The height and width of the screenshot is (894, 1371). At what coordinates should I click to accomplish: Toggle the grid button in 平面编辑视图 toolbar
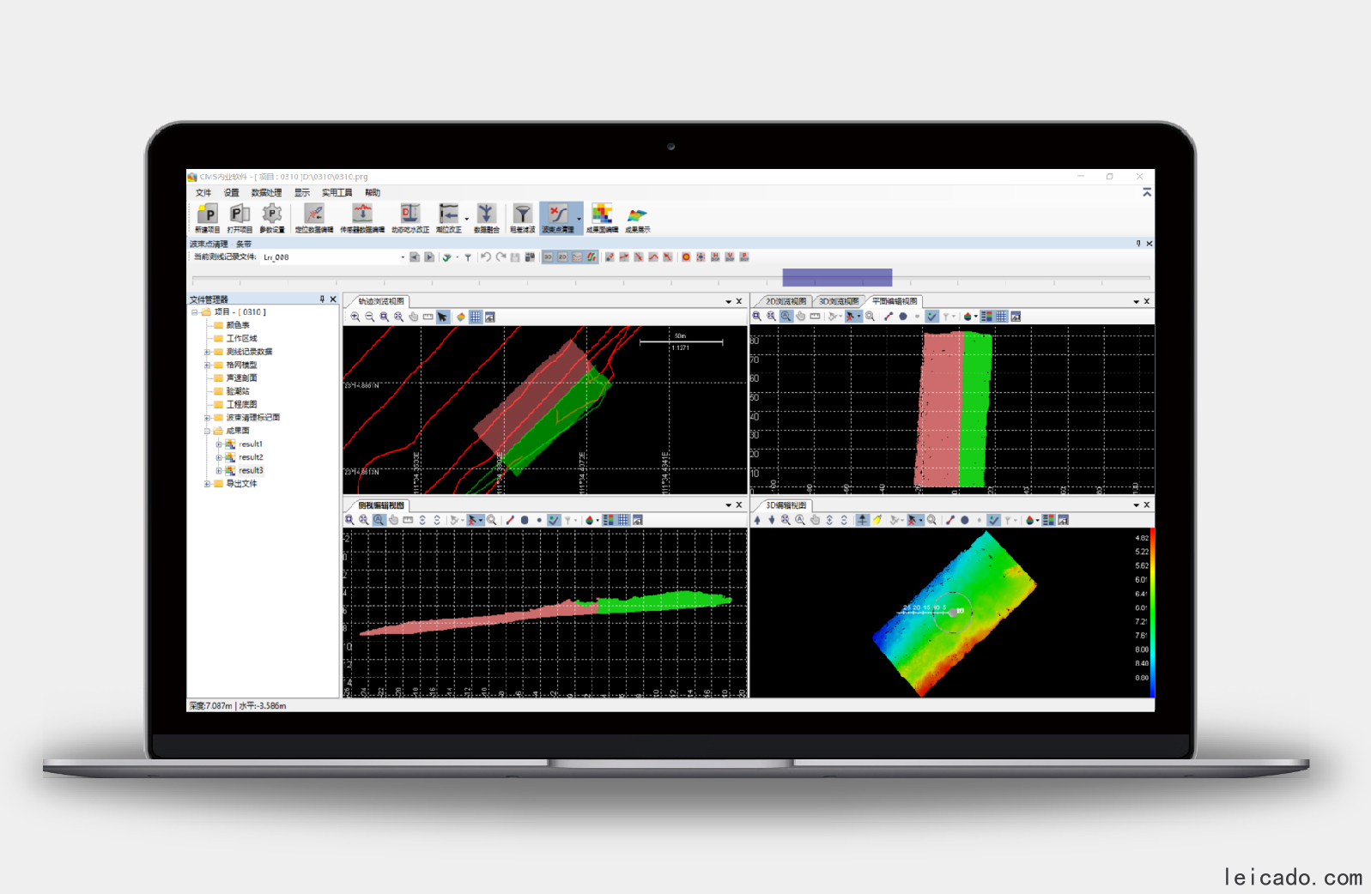tap(1001, 317)
